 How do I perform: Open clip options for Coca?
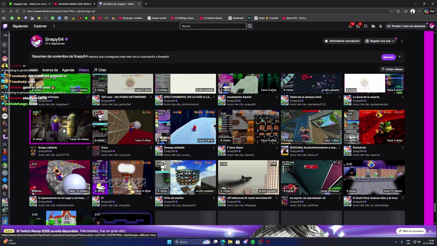pos(151,148)
